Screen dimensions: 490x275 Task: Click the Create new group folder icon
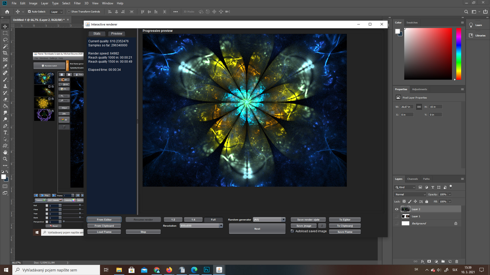click(443, 262)
